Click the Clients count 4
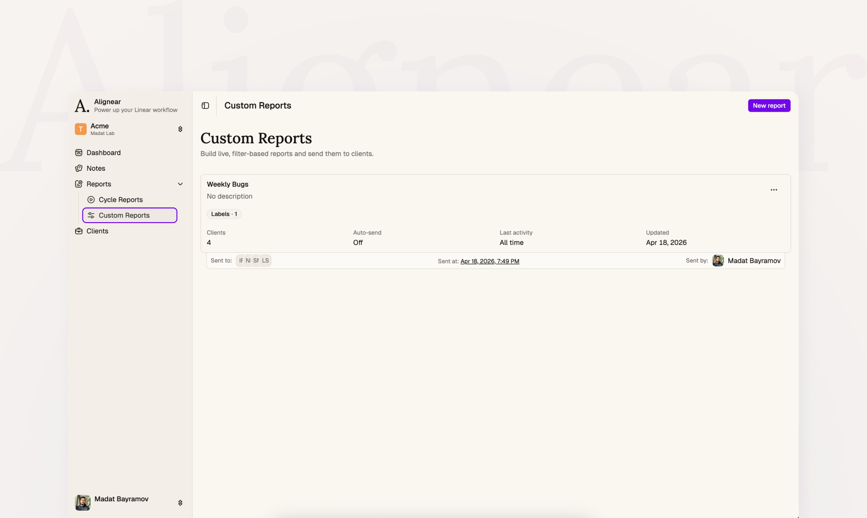This screenshot has width=867, height=518. (209, 243)
